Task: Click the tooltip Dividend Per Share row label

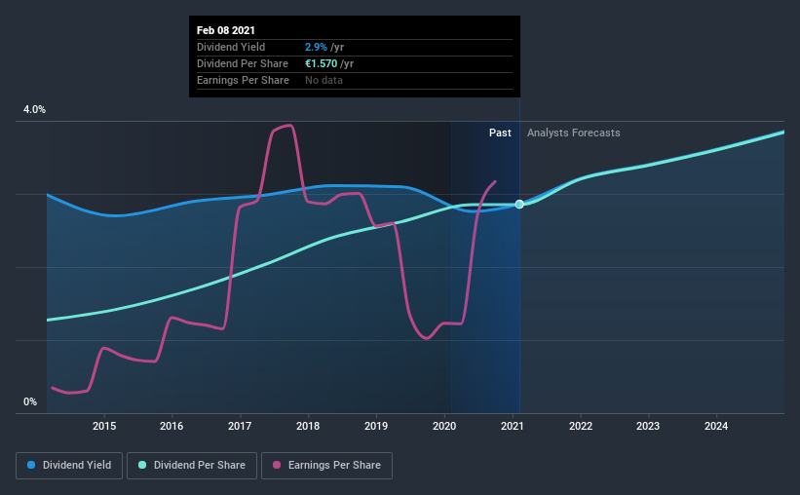Action: click(243, 63)
